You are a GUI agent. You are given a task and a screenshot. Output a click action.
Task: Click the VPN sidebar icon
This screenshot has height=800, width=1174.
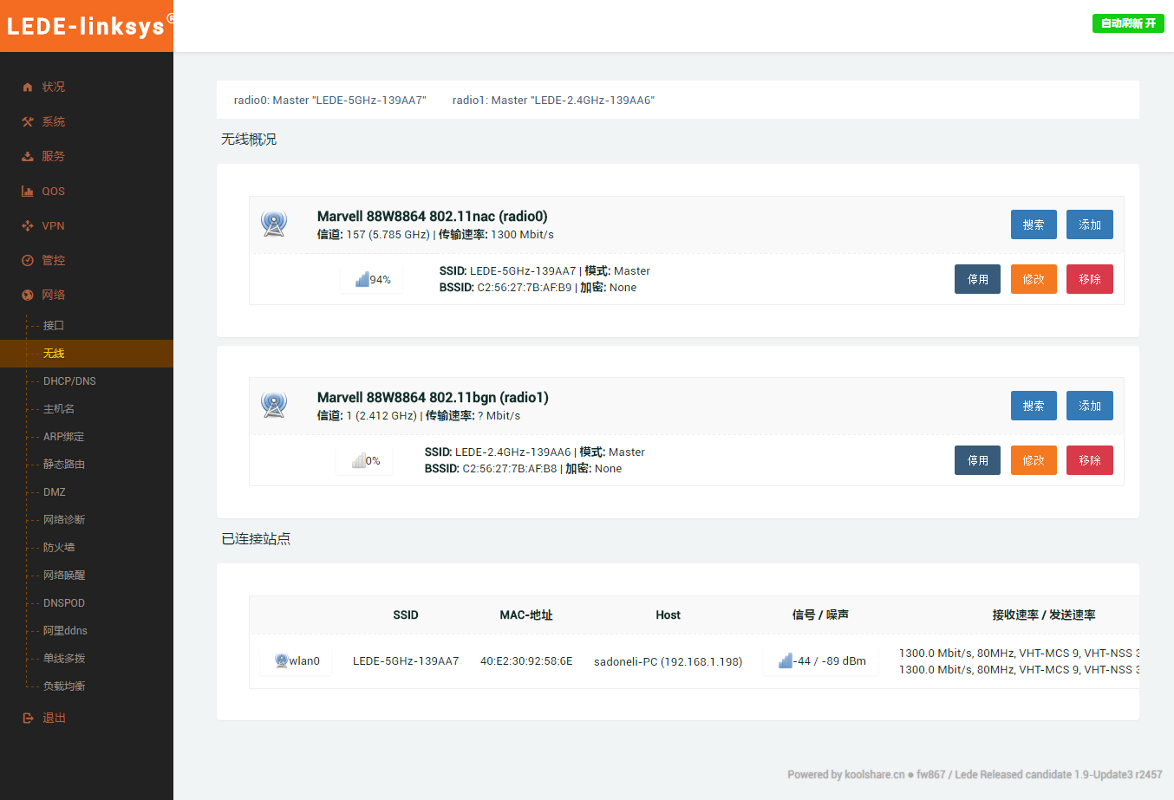click(28, 226)
